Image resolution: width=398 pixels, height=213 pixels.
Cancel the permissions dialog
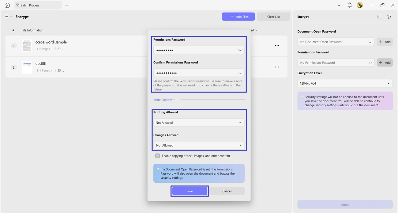227,191
